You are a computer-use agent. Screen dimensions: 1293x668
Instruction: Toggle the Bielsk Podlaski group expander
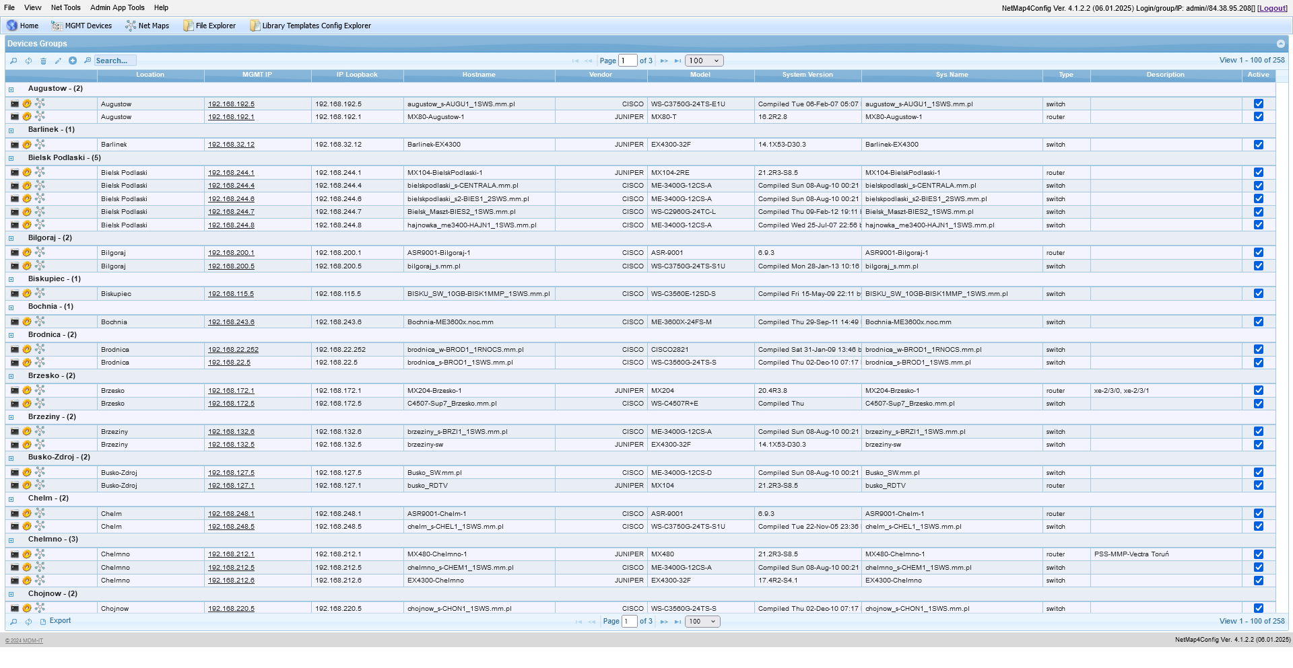11,159
